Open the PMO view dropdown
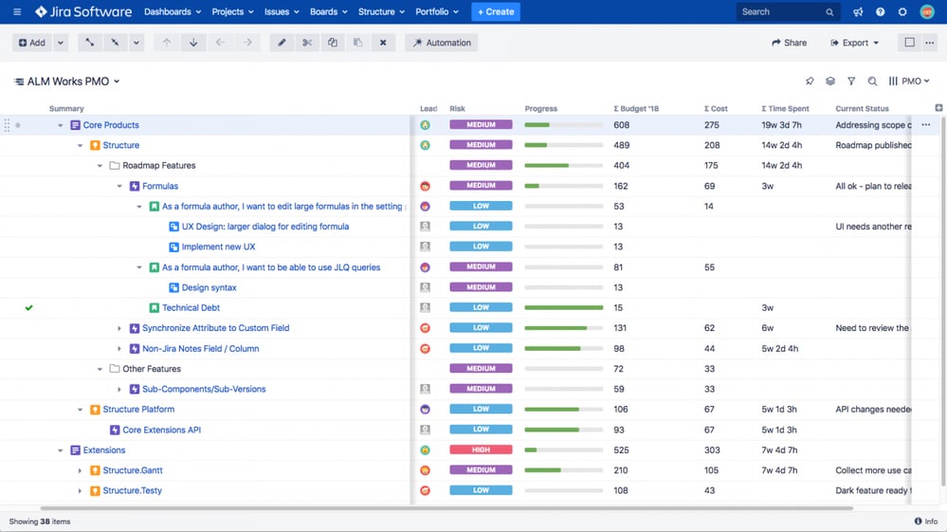 tap(909, 81)
